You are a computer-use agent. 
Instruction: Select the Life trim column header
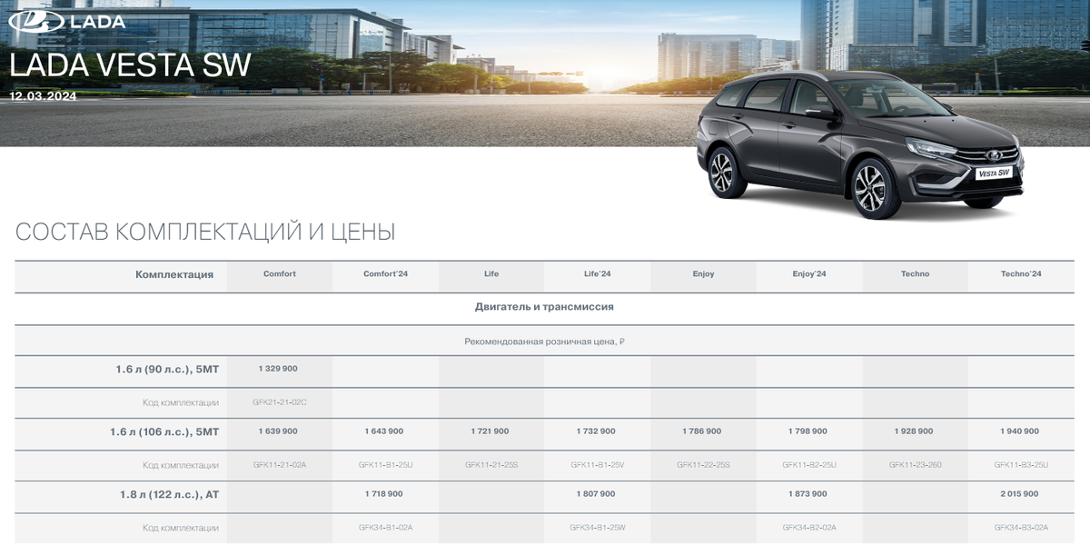491,273
